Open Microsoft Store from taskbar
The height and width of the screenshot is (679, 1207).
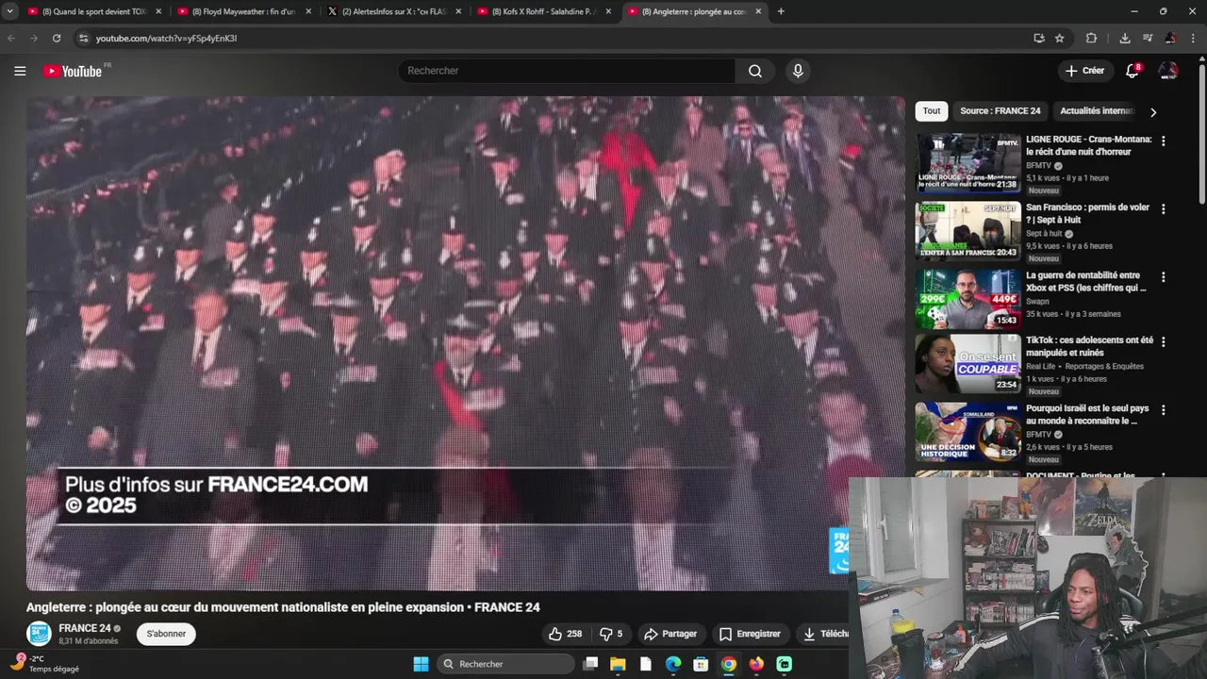pos(701,664)
